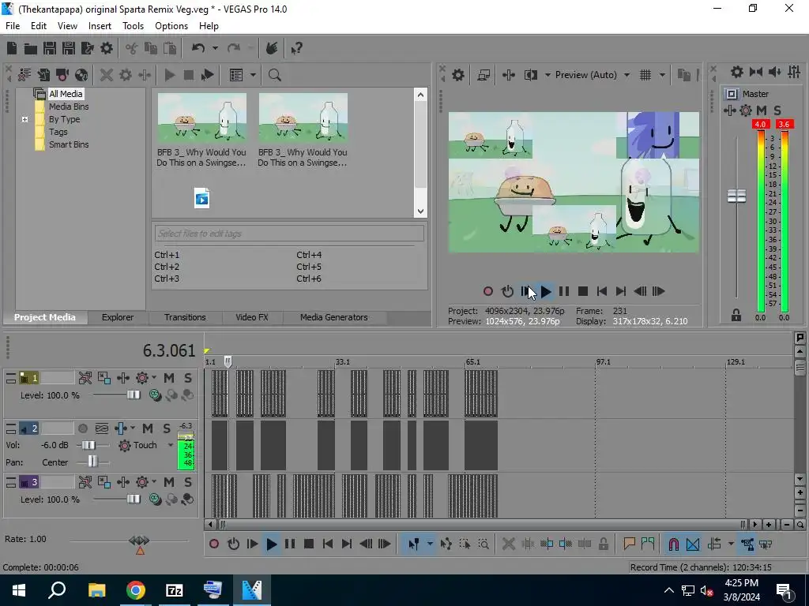Adjust track 2 Vol slider
Image resolution: width=809 pixels, height=606 pixels.
pos(88,445)
